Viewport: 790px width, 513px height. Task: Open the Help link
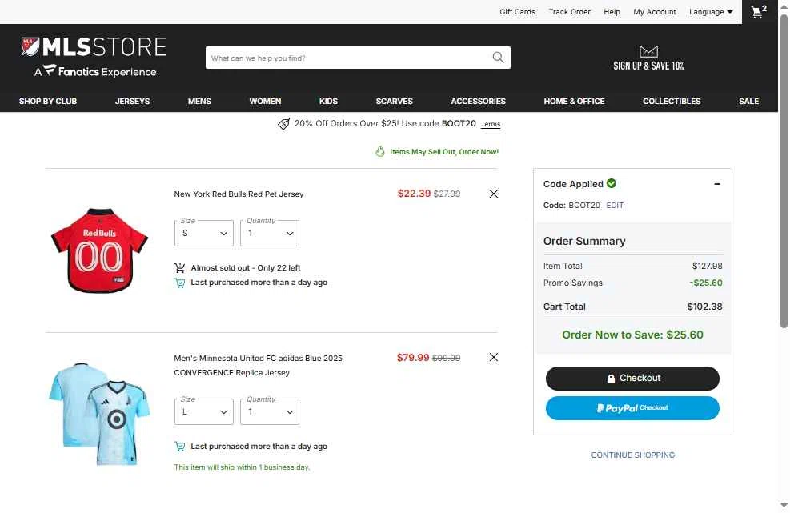(612, 11)
